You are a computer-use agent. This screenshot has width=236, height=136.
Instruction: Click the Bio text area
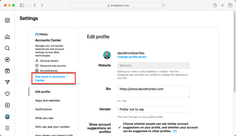(153, 92)
